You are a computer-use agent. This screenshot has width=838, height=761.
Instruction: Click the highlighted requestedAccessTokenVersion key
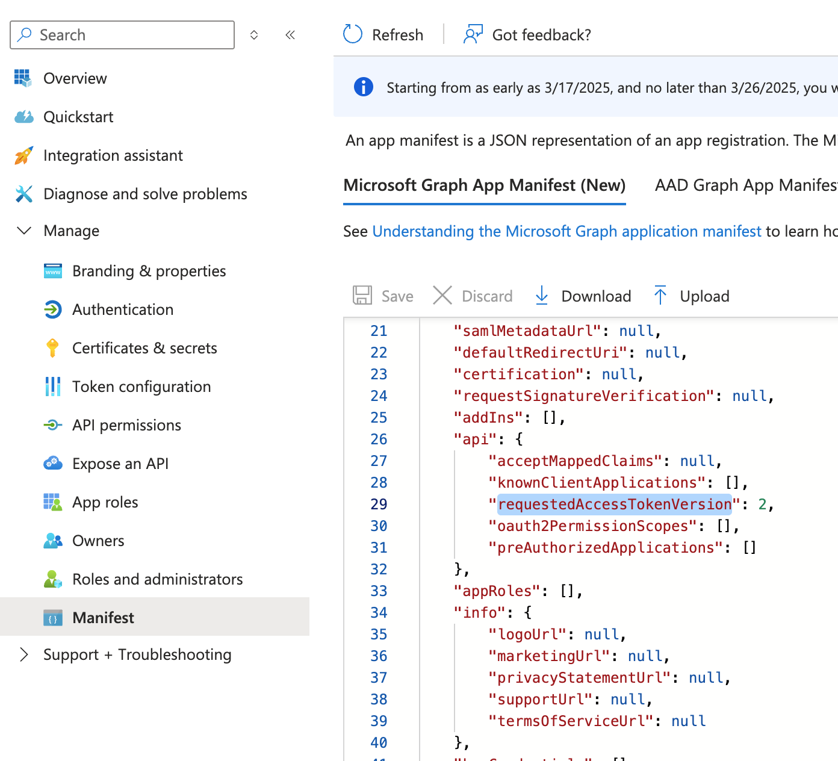pos(615,504)
